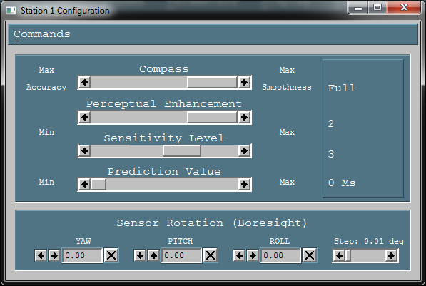Click the Compass slider right arrow
Screen dimensions: 426x286
244,82
